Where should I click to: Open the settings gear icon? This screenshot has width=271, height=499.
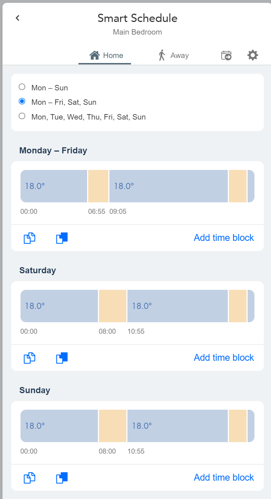pyautogui.click(x=253, y=55)
